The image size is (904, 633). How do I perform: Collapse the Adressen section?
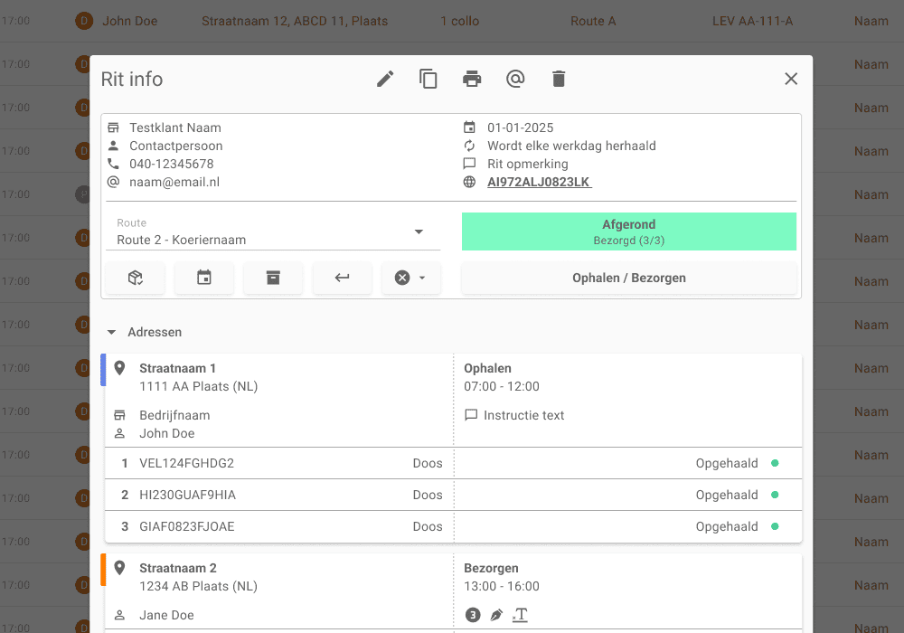pyautogui.click(x=112, y=332)
